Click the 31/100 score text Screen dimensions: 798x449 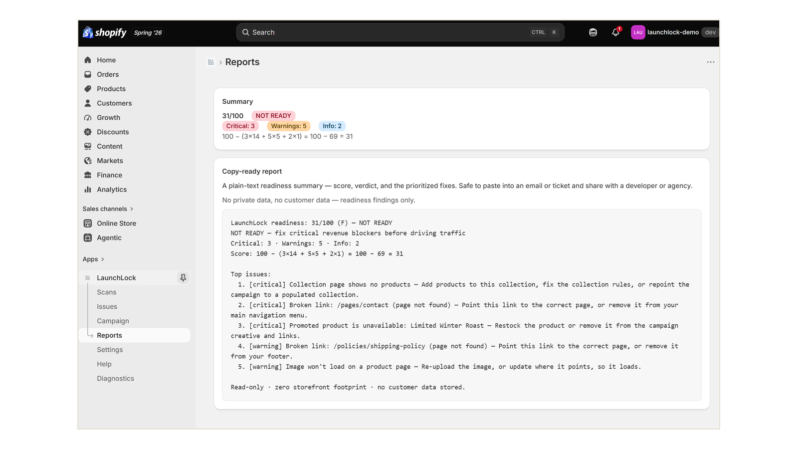point(233,116)
